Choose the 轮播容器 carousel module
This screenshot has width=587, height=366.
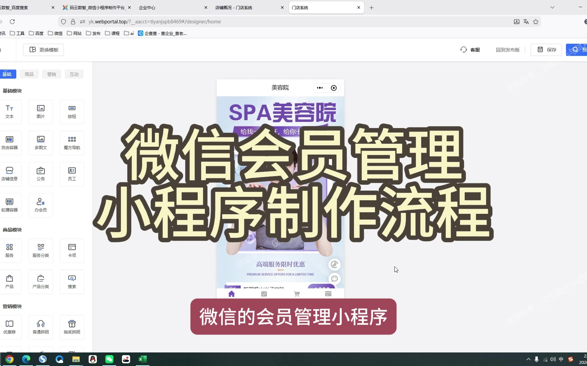(10, 205)
